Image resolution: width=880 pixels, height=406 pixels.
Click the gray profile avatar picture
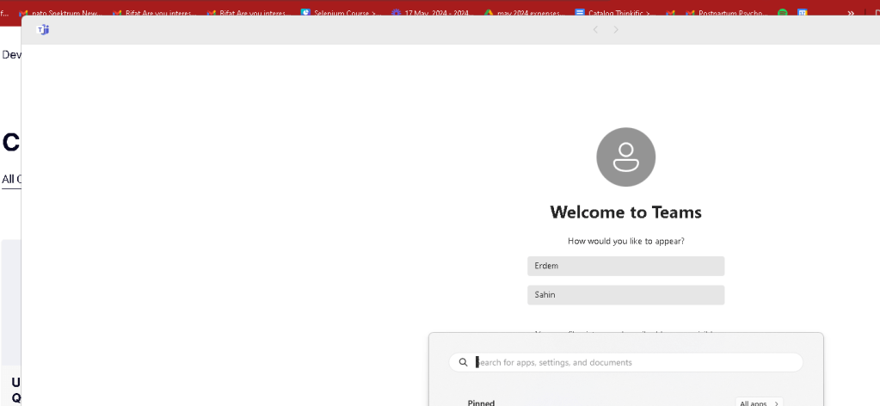pos(625,157)
